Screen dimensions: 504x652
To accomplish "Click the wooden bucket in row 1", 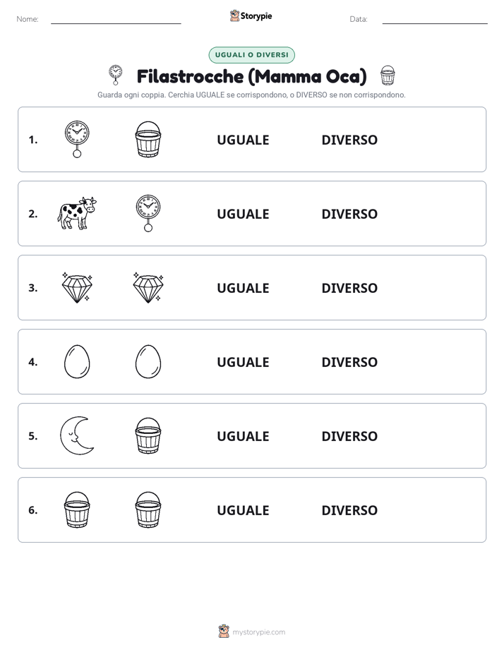I will pyautogui.click(x=148, y=139).
